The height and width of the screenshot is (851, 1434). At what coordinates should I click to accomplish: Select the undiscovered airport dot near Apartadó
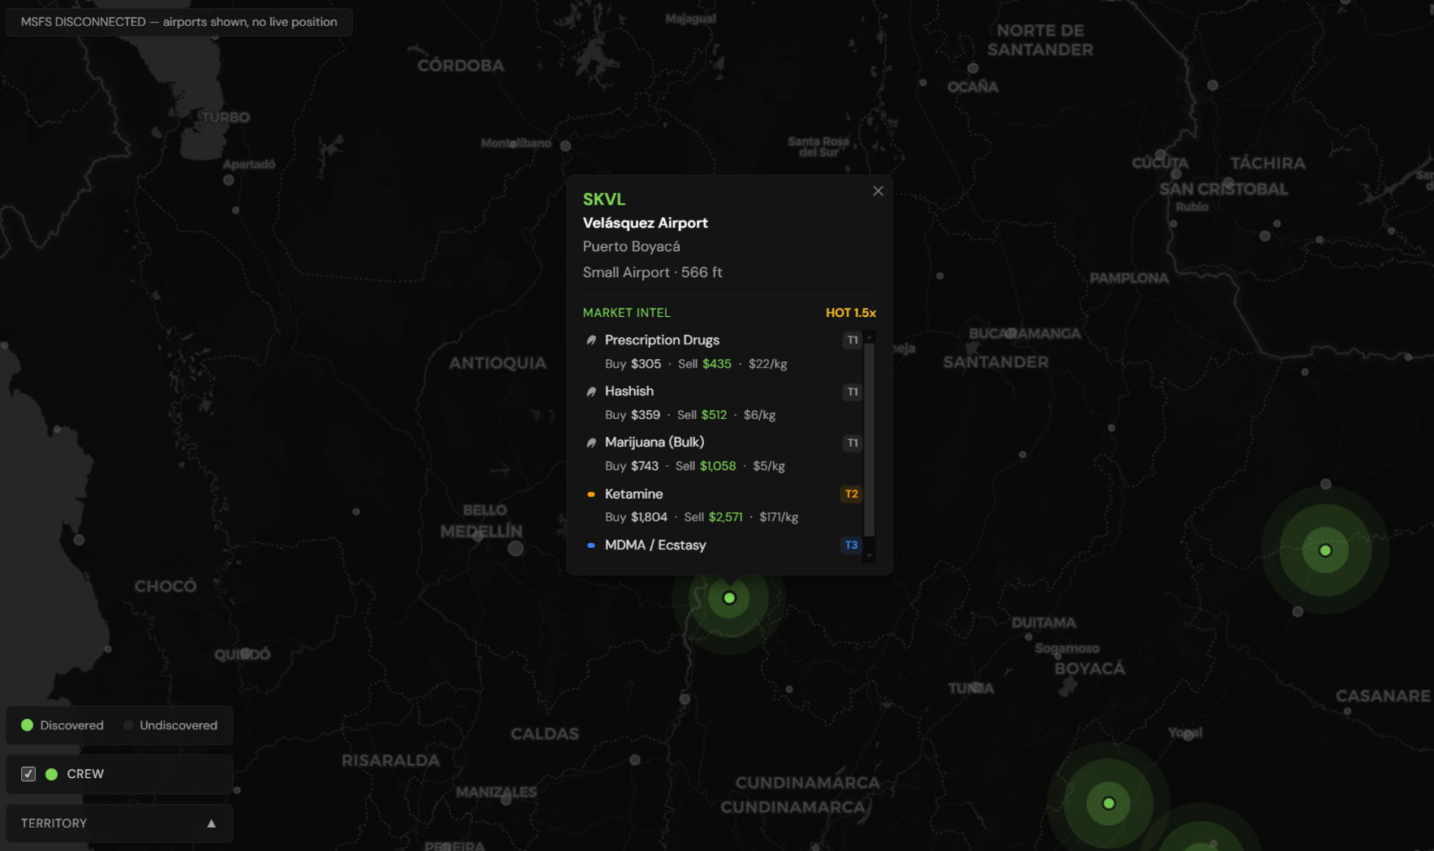229,180
